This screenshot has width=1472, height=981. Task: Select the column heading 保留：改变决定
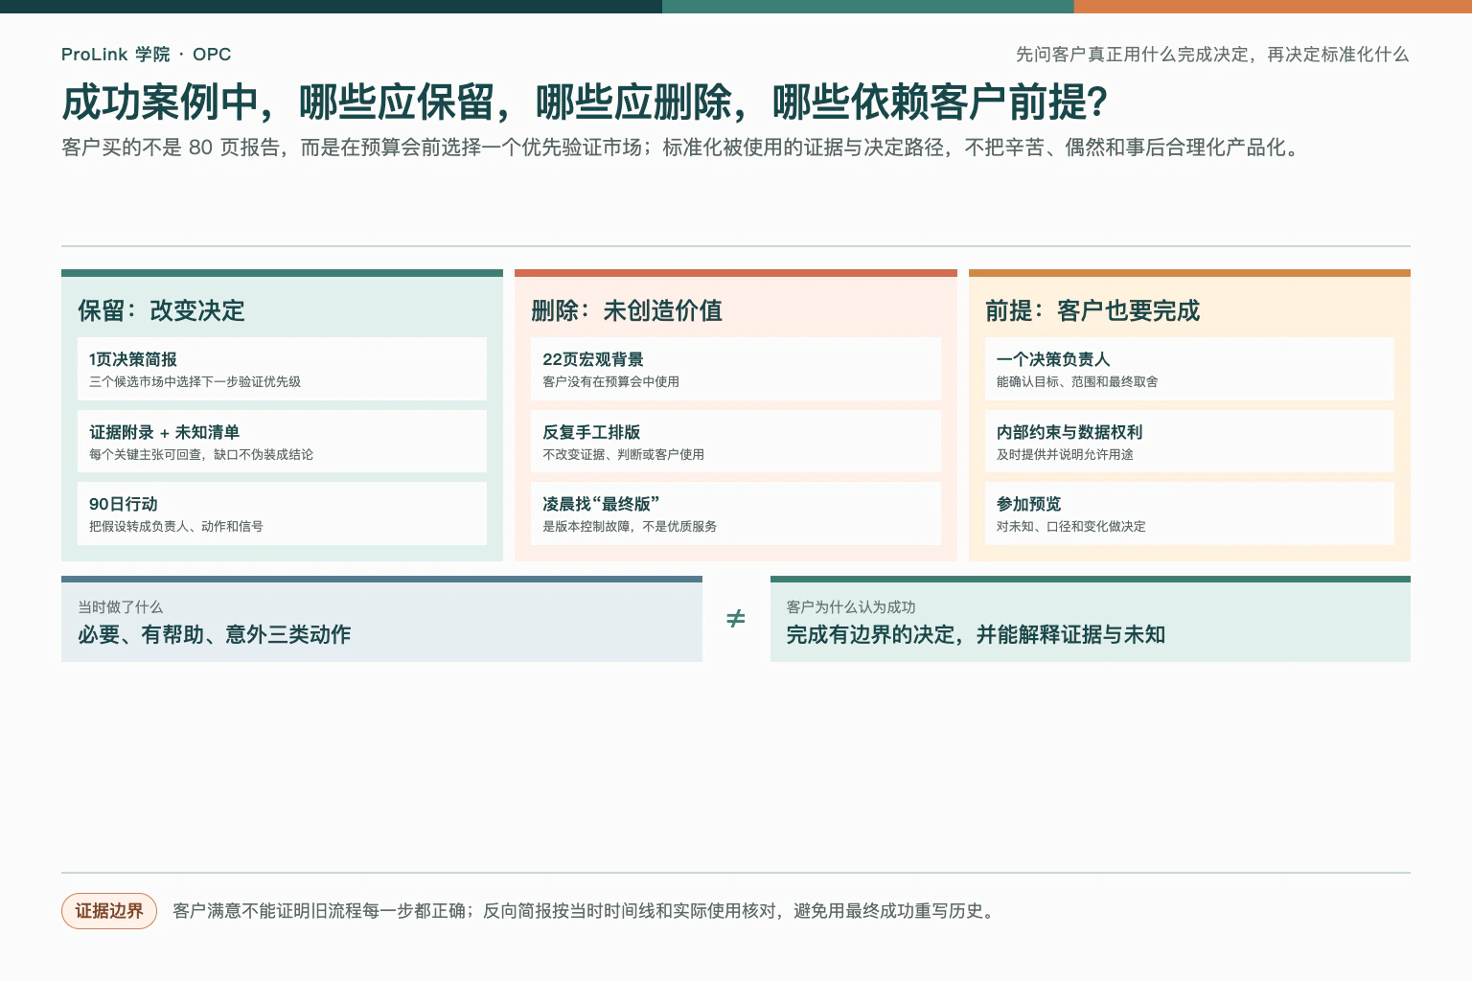[x=161, y=310]
